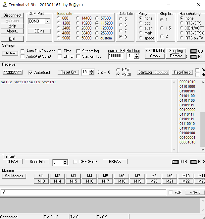
Task: Clear the receive window
Action: click(13, 72)
